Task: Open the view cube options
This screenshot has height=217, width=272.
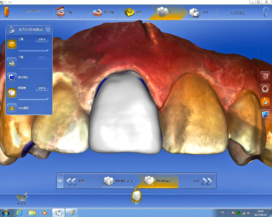Action: point(265,75)
